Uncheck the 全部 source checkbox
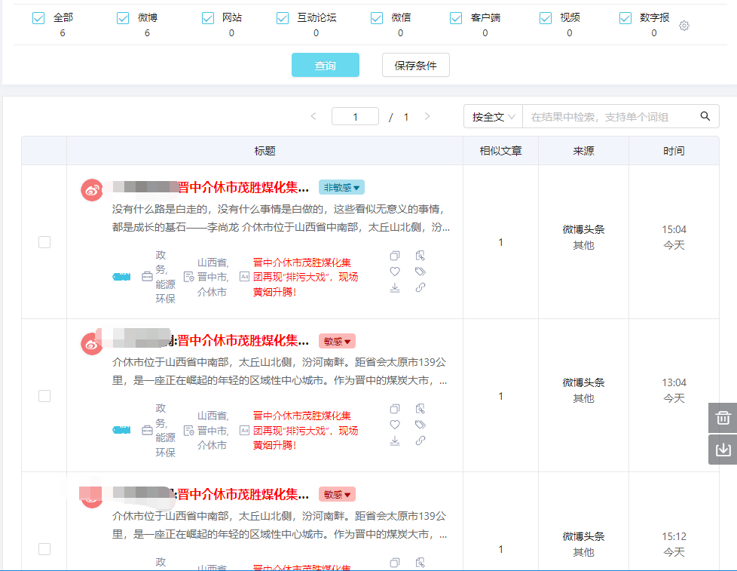Screen dimensions: 737x571 pyautogui.click(x=38, y=18)
